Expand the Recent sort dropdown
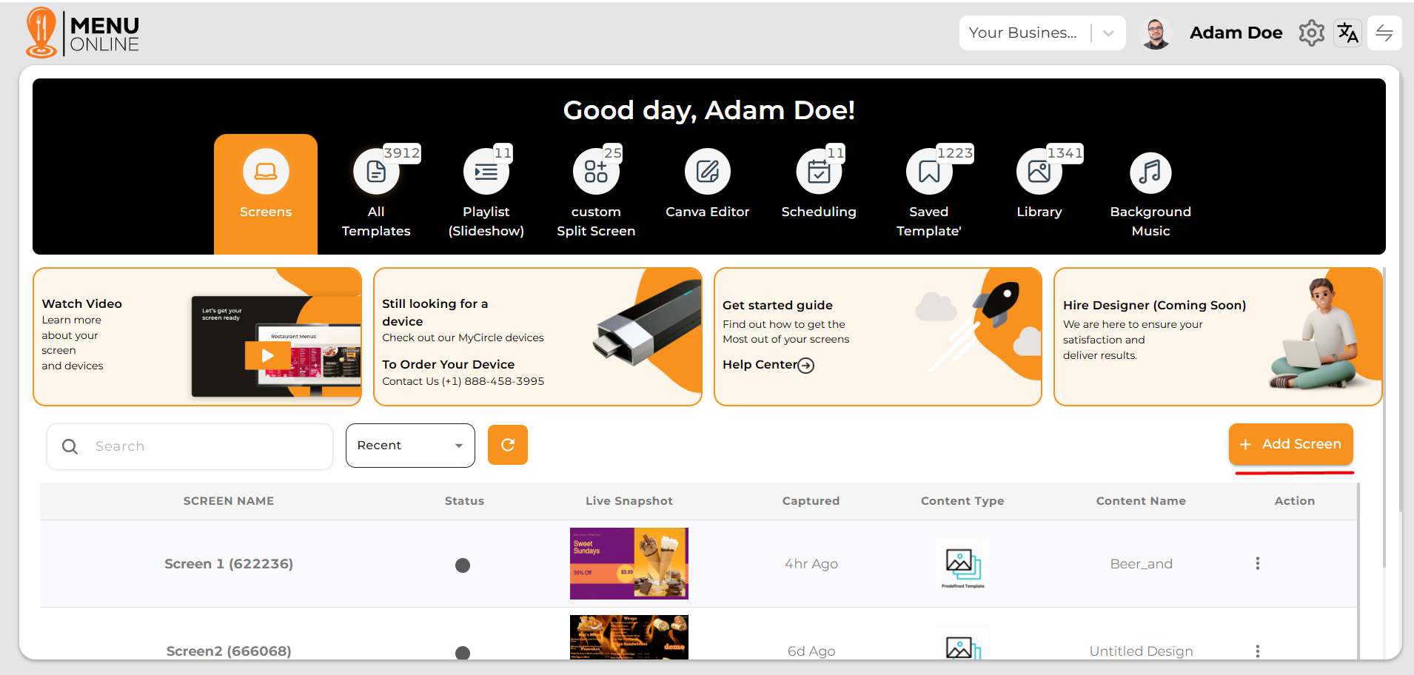1414x675 pixels. click(x=409, y=446)
